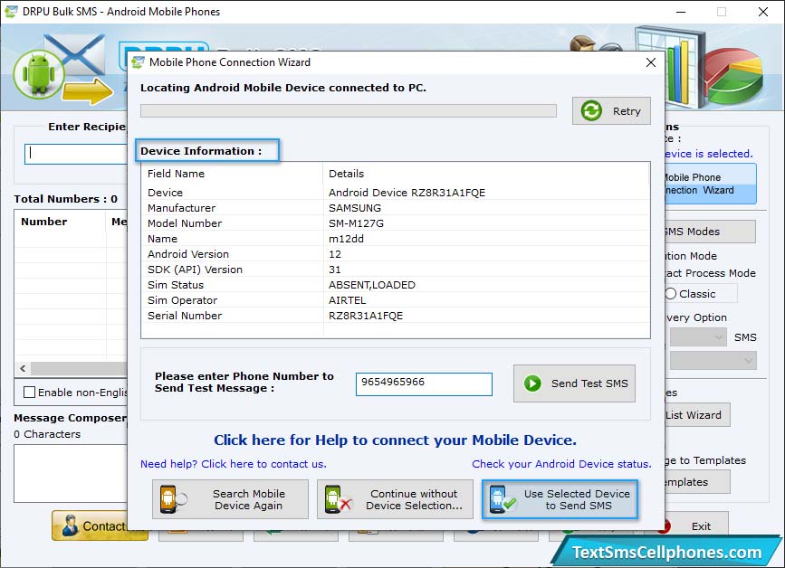Click Search Mobile Device Again button
This screenshot has height=568, width=785.
(230, 499)
